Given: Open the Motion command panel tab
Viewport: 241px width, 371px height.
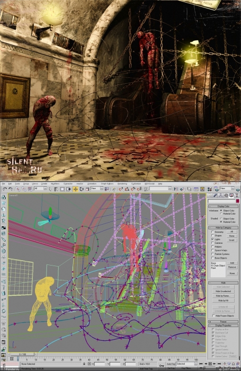Looking at the screenshot, I should point(226,196).
